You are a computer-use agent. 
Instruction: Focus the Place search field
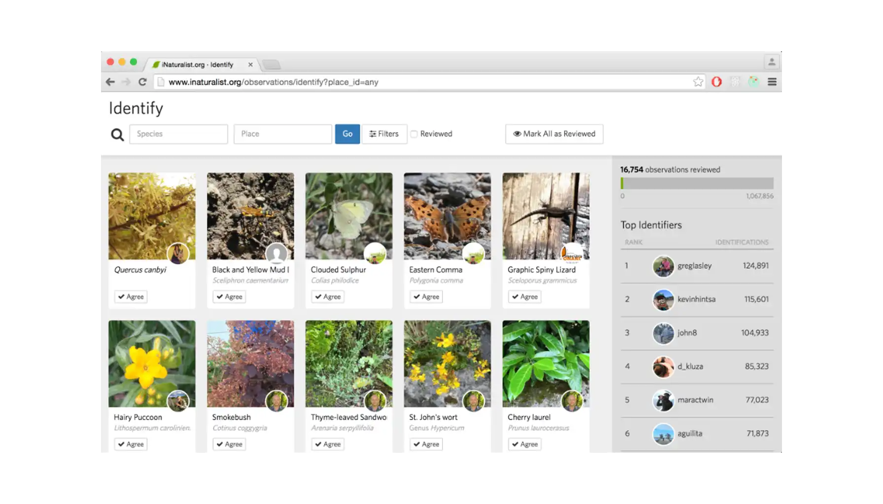282,134
